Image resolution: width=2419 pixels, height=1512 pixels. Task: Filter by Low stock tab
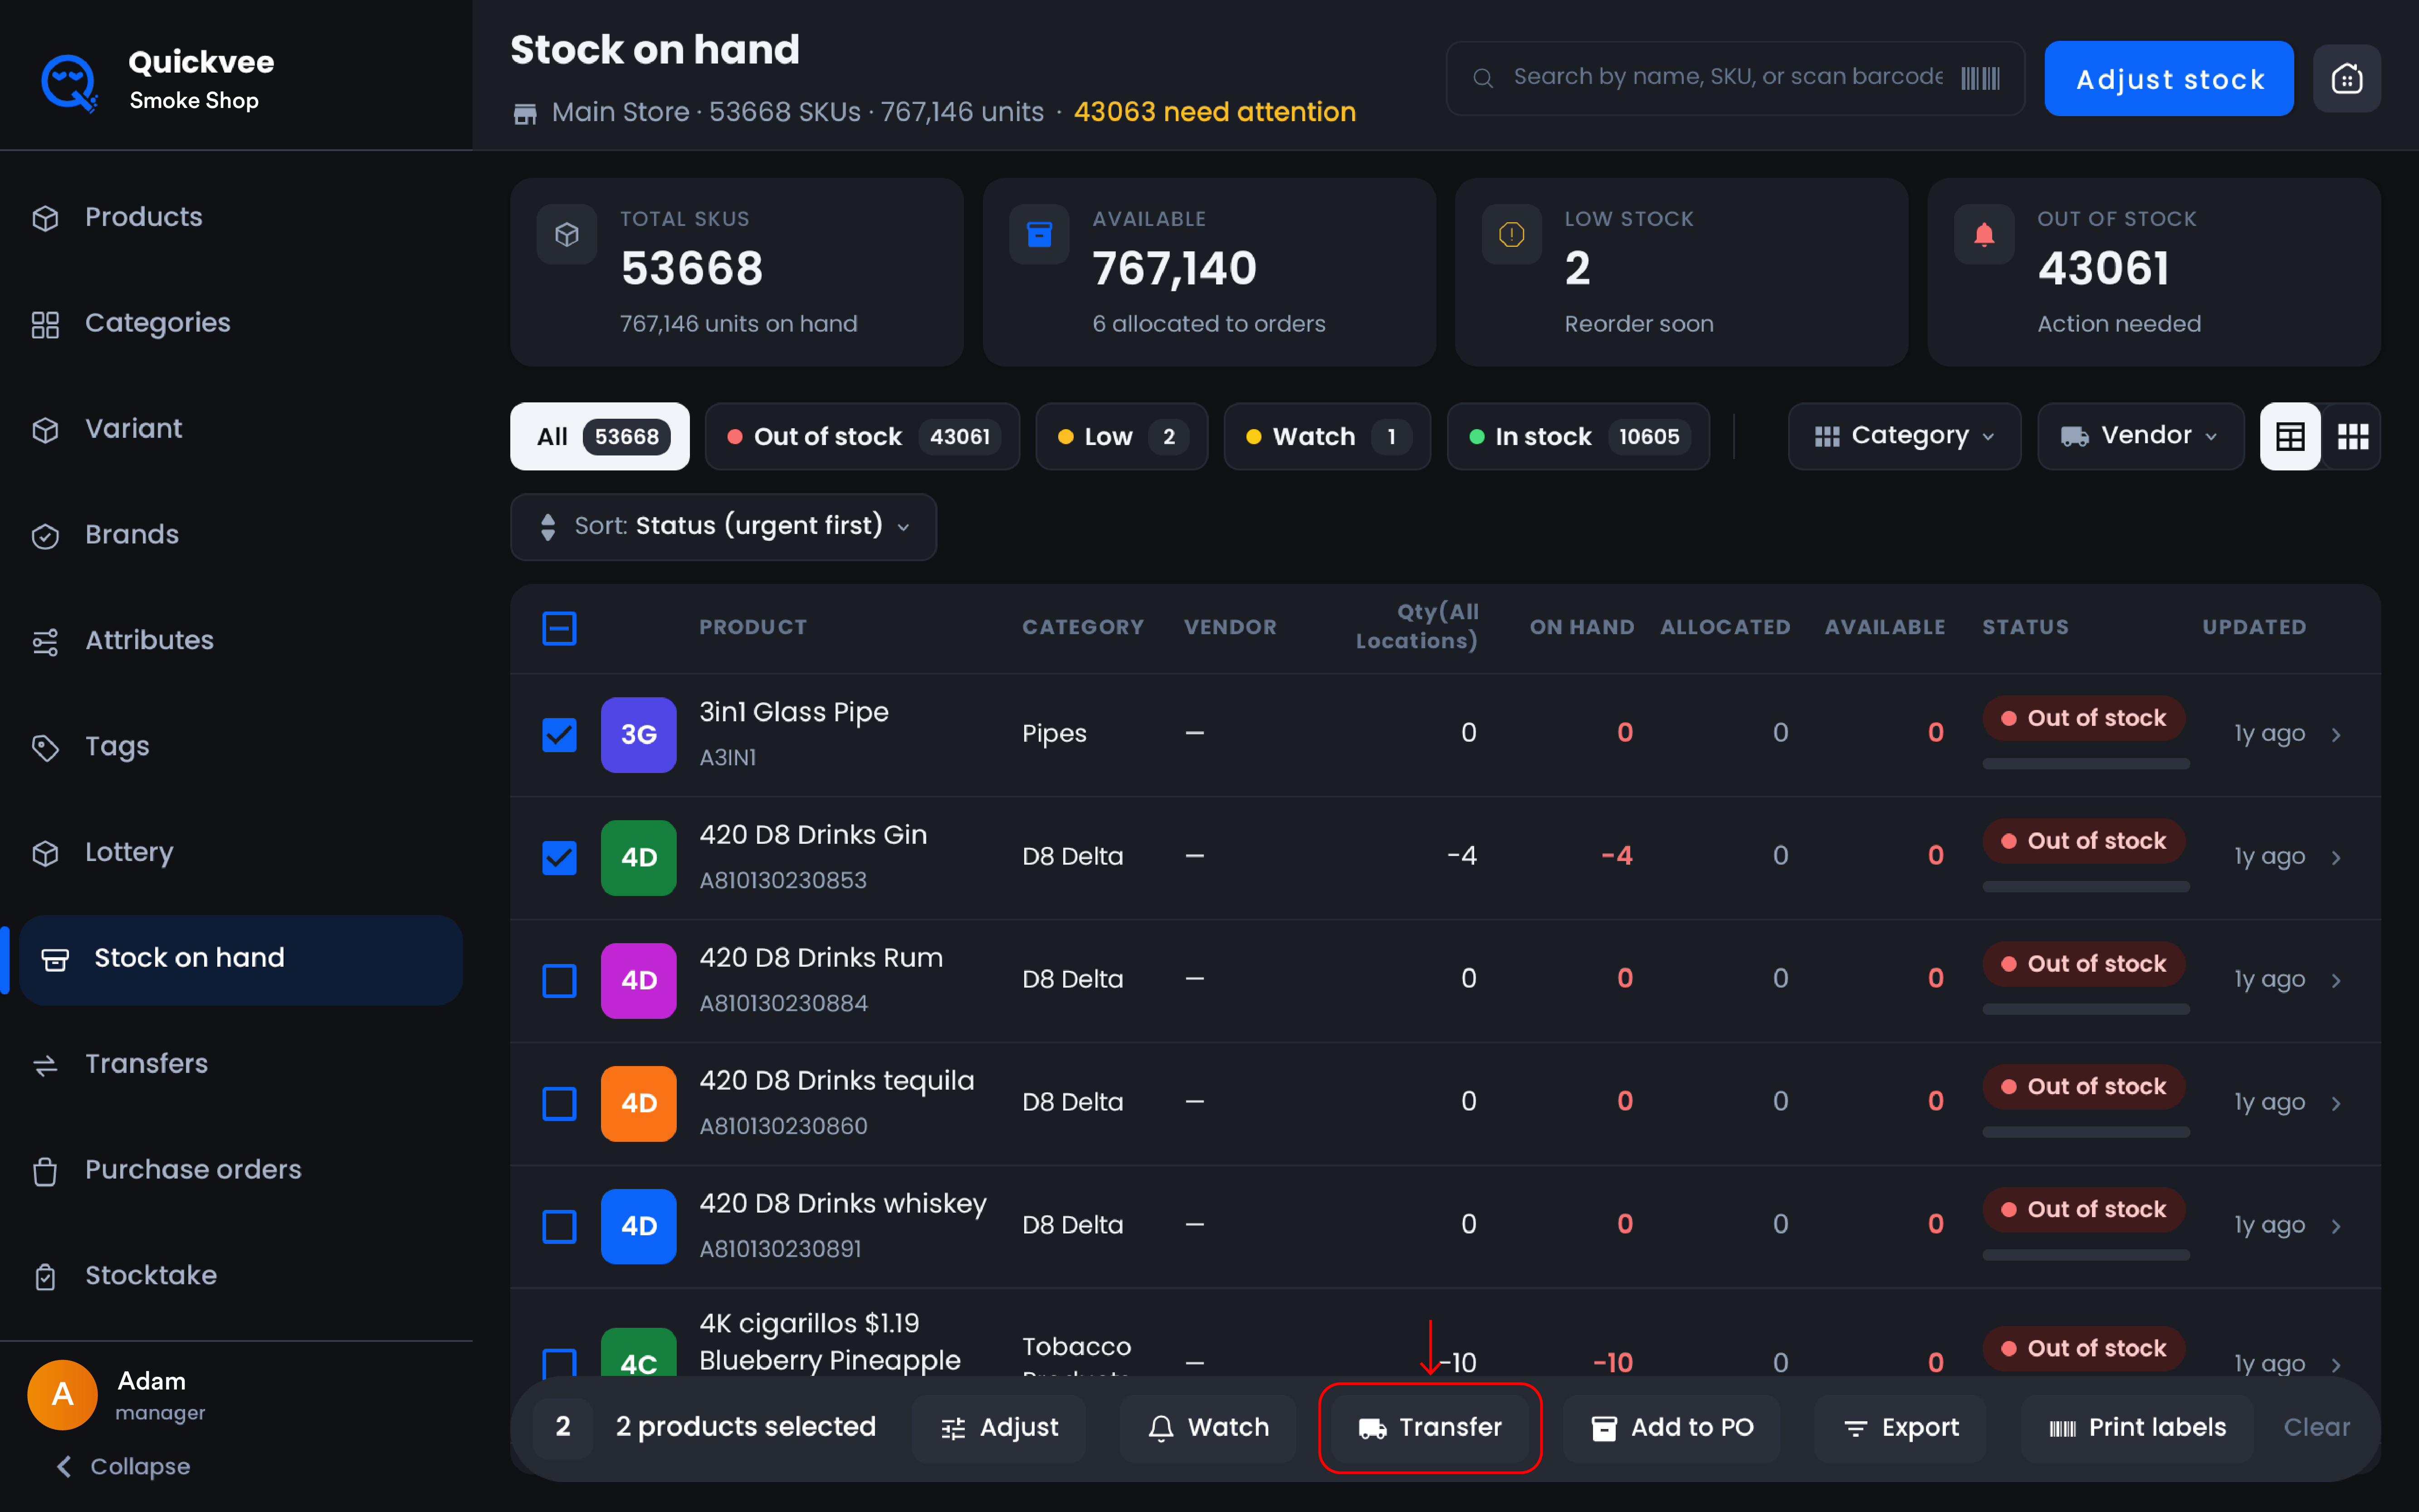[x=1122, y=436]
